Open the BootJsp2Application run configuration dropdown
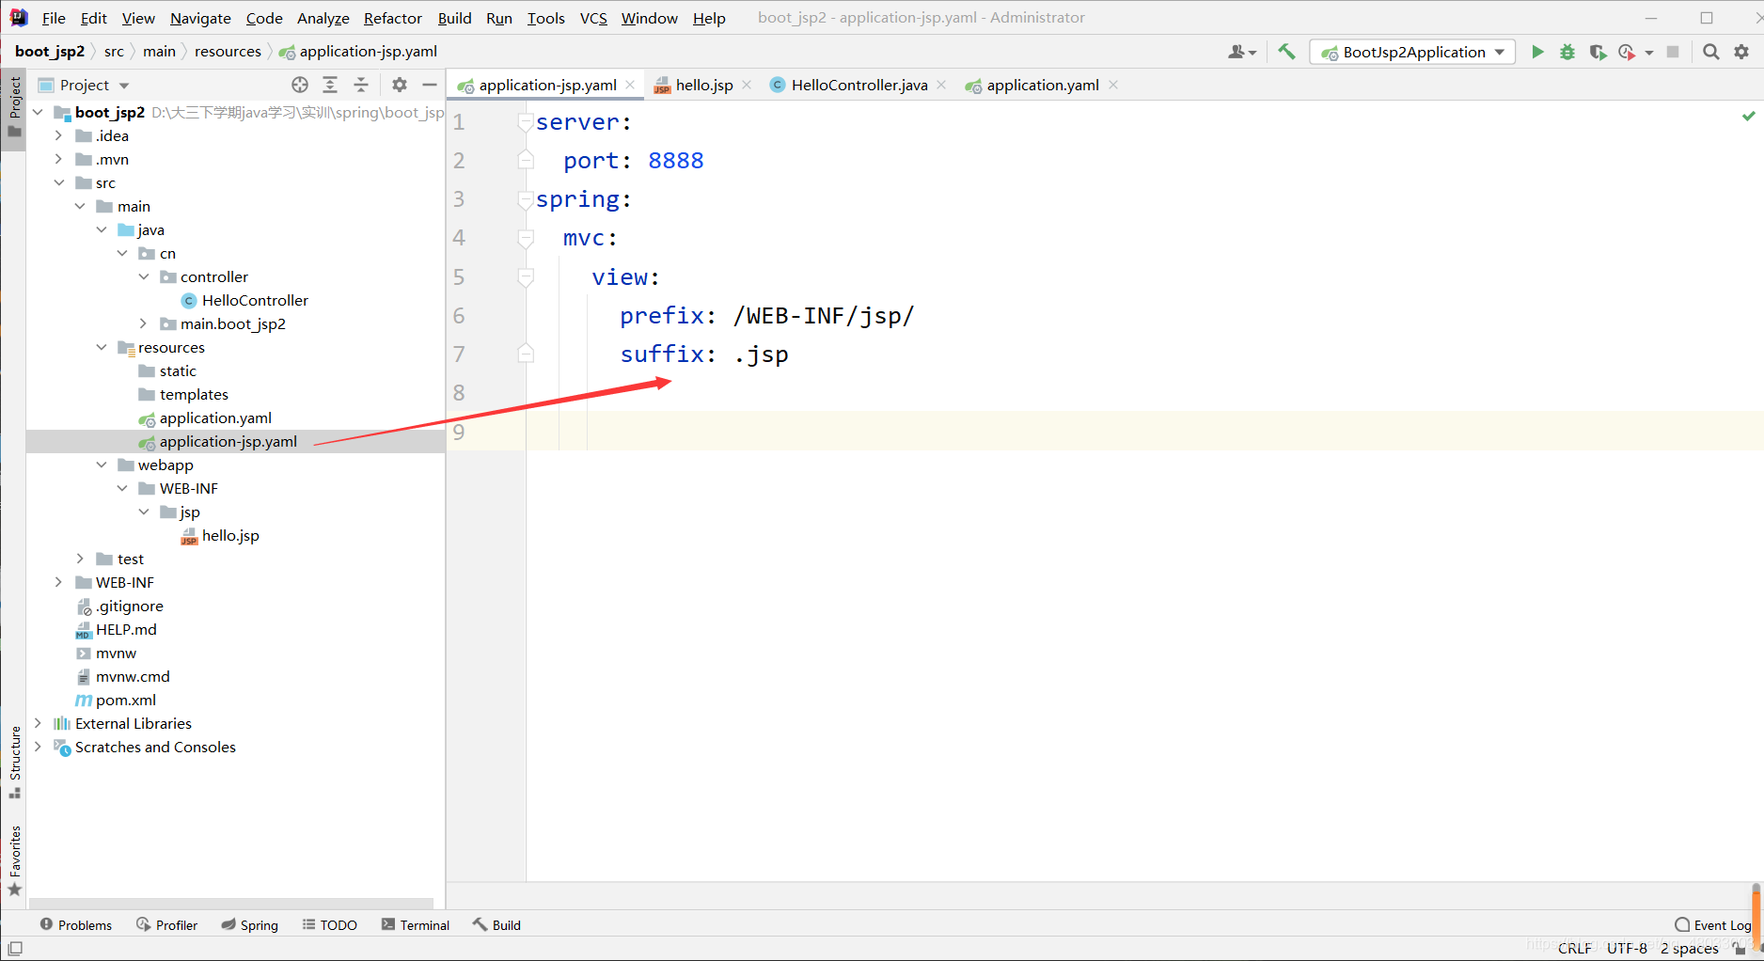Image resolution: width=1764 pixels, height=961 pixels. [x=1413, y=52]
